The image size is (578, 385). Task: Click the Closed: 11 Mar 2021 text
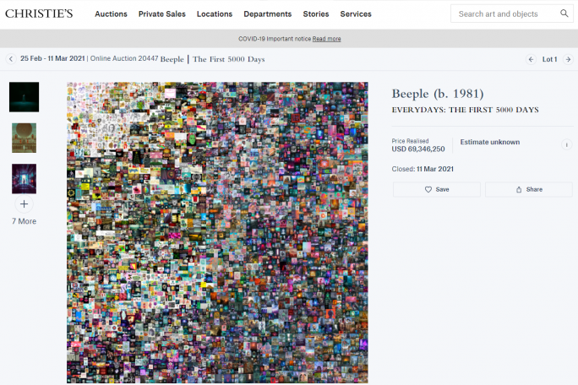[423, 169]
